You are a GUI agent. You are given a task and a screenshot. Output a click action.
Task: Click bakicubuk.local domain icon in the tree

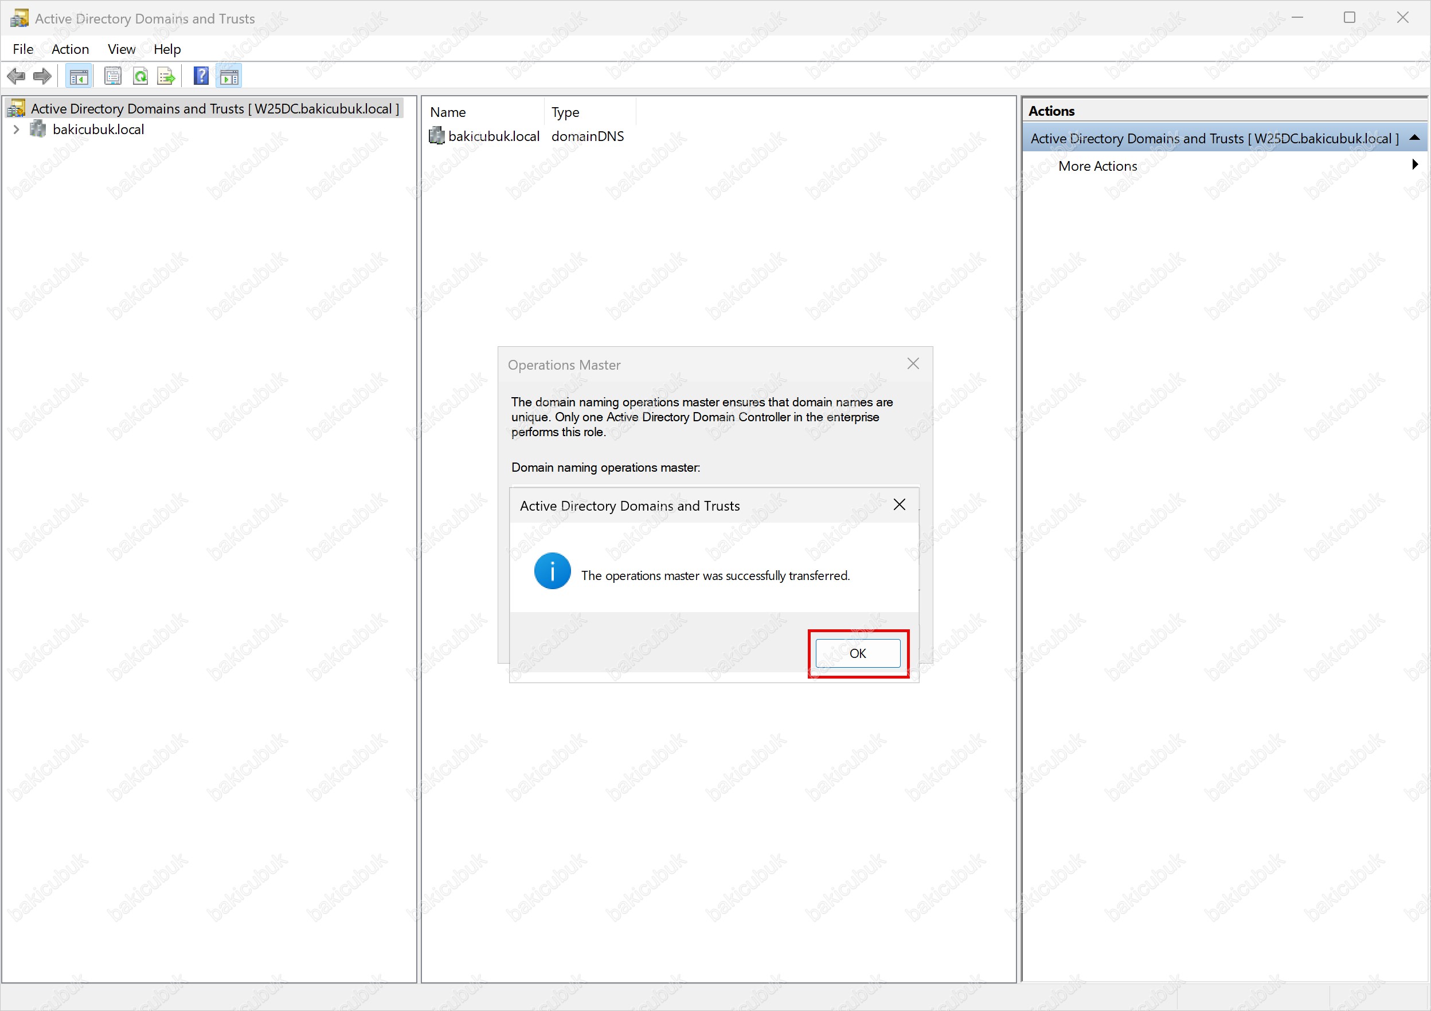coord(38,129)
